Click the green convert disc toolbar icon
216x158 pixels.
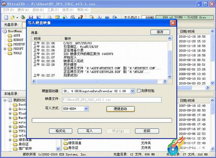pos(65,17)
